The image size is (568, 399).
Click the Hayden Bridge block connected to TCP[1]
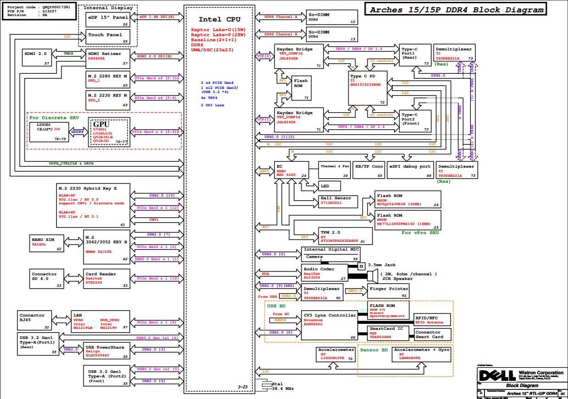(x=299, y=120)
